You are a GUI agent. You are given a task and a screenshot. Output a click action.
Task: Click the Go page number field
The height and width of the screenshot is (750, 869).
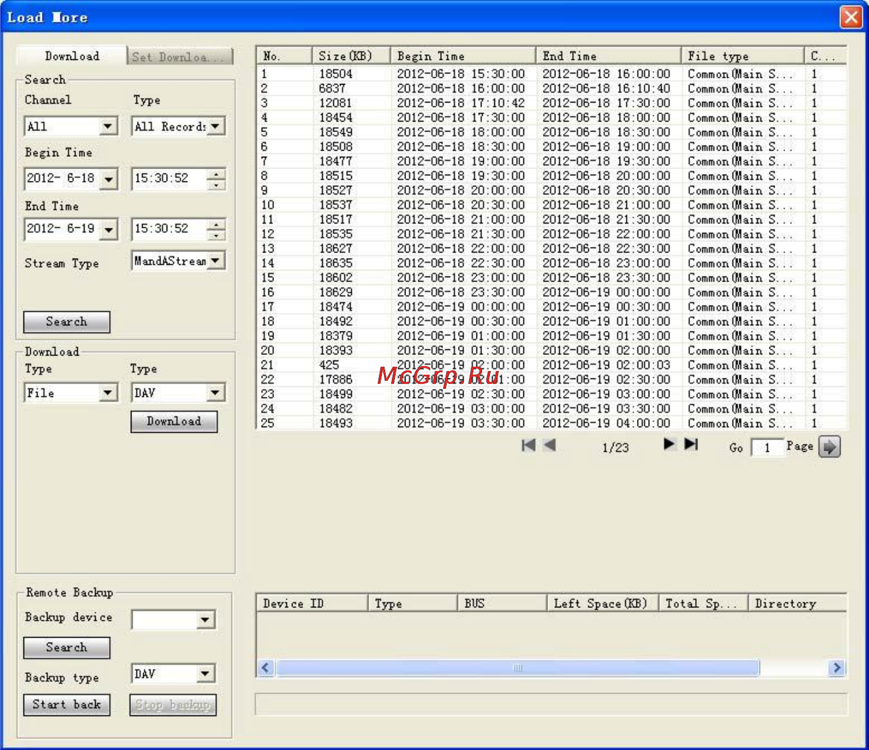pyautogui.click(x=767, y=448)
